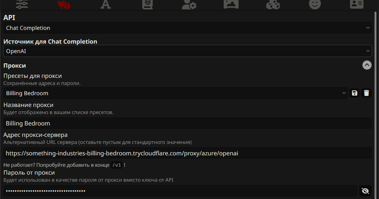The width and height of the screenshot is (379, 199).
Task: Open the World Info book icon
Action: (147, 4)
